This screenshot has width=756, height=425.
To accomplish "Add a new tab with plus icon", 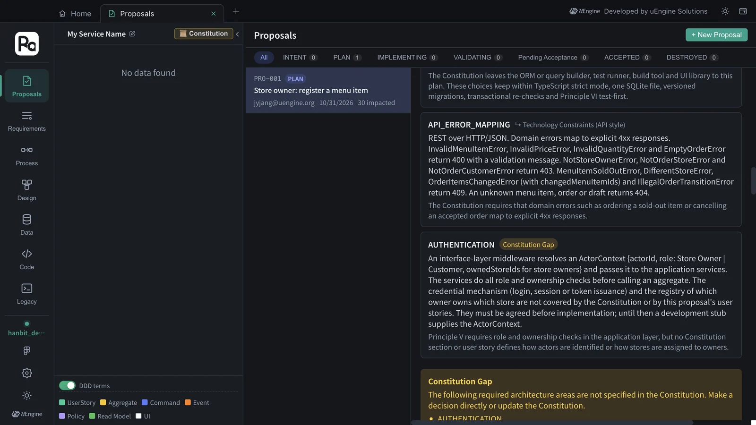I will pos(236,11).
